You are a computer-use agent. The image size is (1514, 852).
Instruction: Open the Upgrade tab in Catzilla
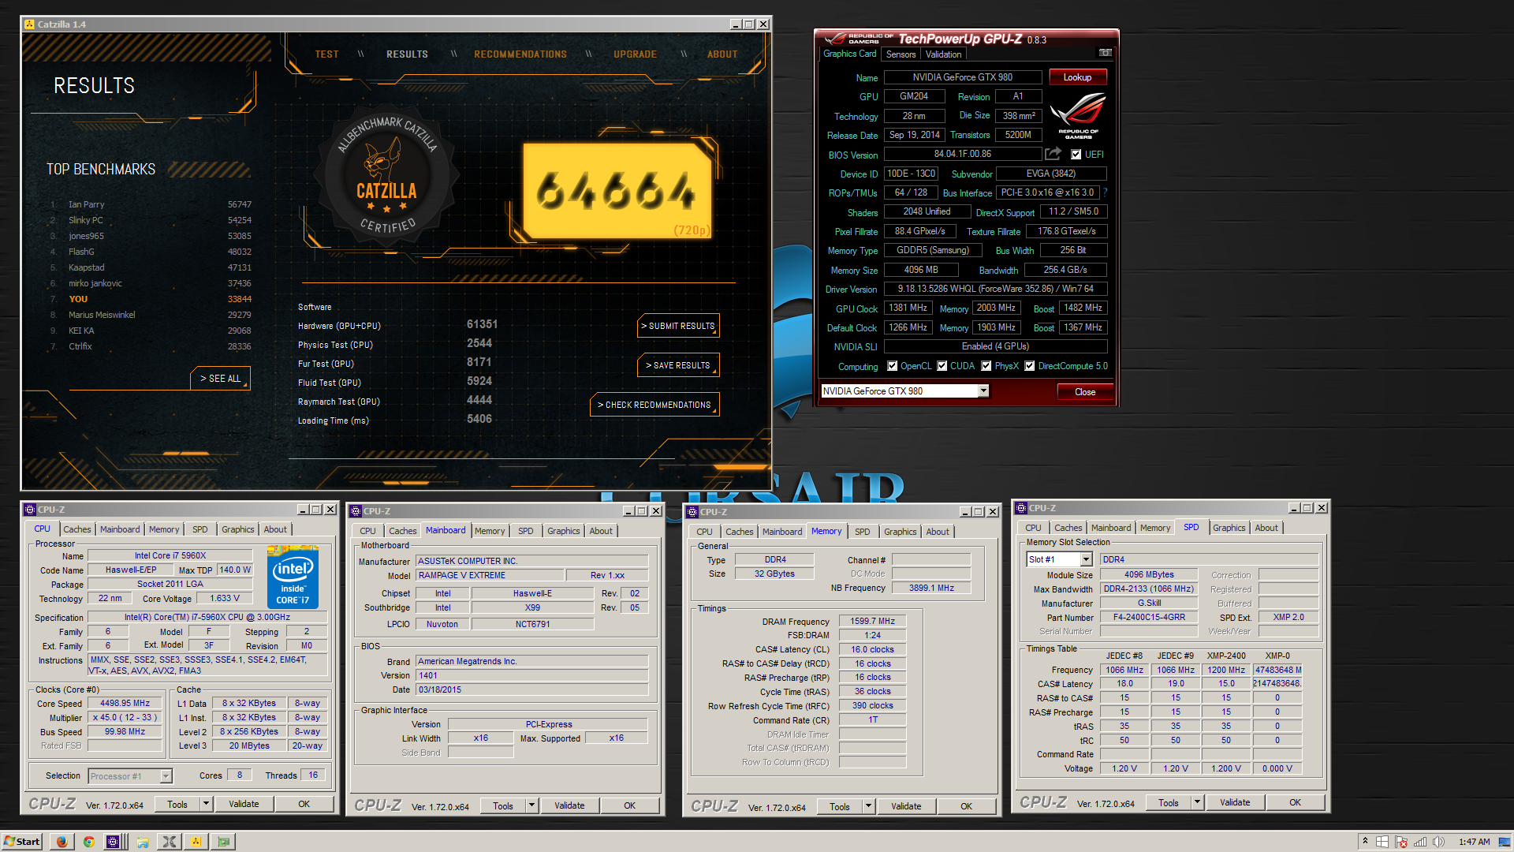[x=635, y=54]
